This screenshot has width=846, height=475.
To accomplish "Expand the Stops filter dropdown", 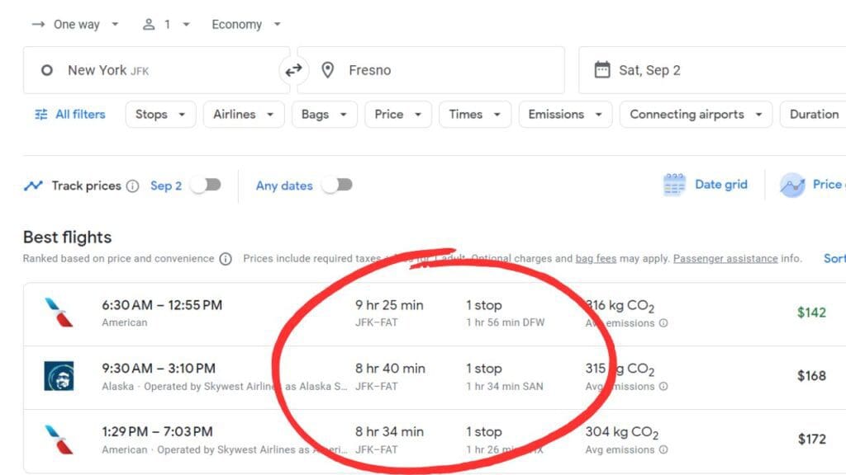I will coord(160,115).
